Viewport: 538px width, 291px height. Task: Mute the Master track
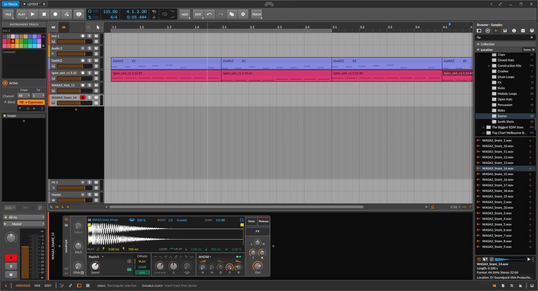coord(97,195)
